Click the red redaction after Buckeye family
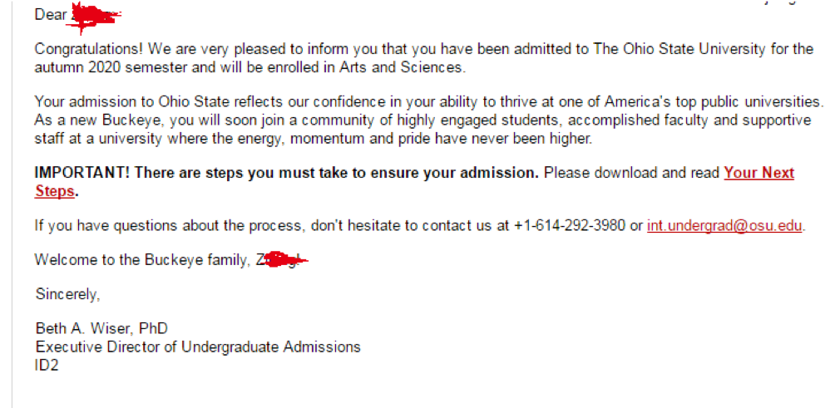 click(282, 260)
